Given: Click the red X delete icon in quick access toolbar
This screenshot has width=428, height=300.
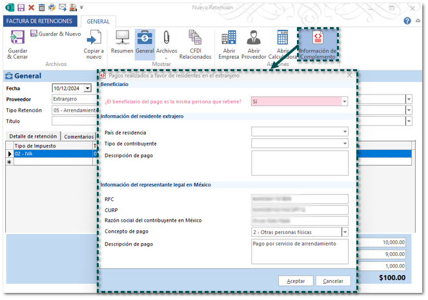Looking at the screenshot, I should pyautogui.click(x=32, y=7).
